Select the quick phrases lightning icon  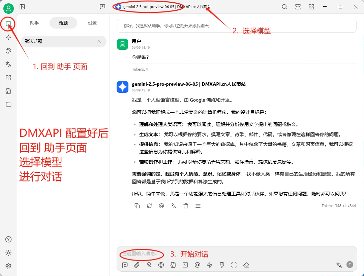209,265
